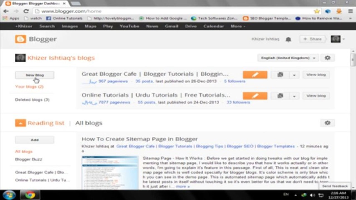The image size is (356, 200).
Task: Click Khizer Ishtiaq's profile thumbnail beside the blogs title
Action: click(x=20, y=58)
